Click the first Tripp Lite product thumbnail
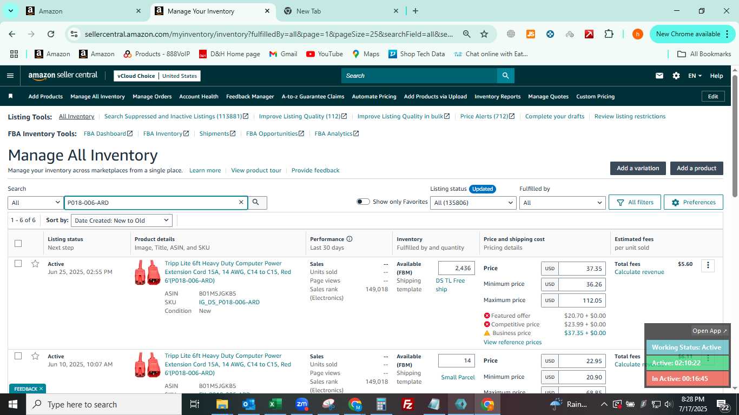Image resolution: width=739 pixels, height=415 pixels. click(148, 272)
